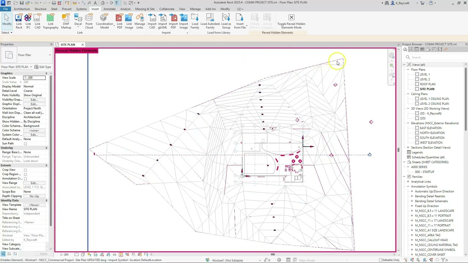Open the File menu
The image size is (468, 263).
(x=5, y=9)
